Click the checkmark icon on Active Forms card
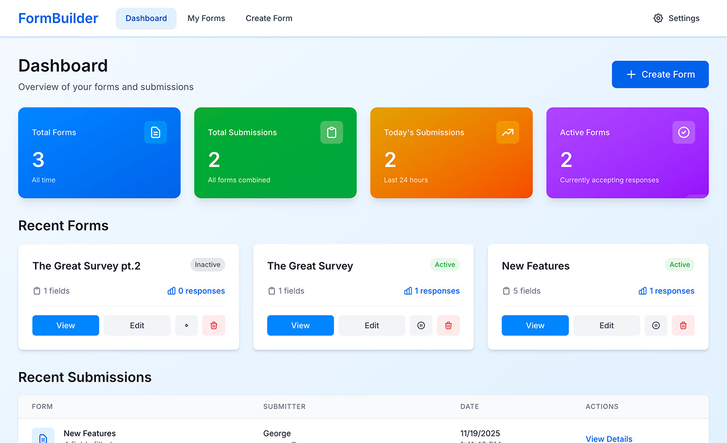This screenshot has height=443, width=727. 683,132
